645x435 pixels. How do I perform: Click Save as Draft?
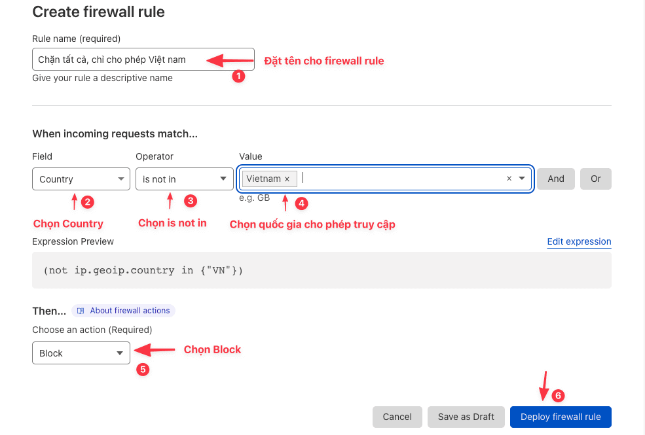(x=466, y=417)
